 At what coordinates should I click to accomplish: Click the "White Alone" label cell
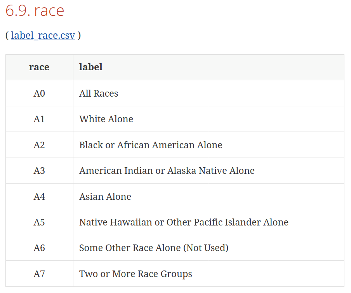pos(106,119)
